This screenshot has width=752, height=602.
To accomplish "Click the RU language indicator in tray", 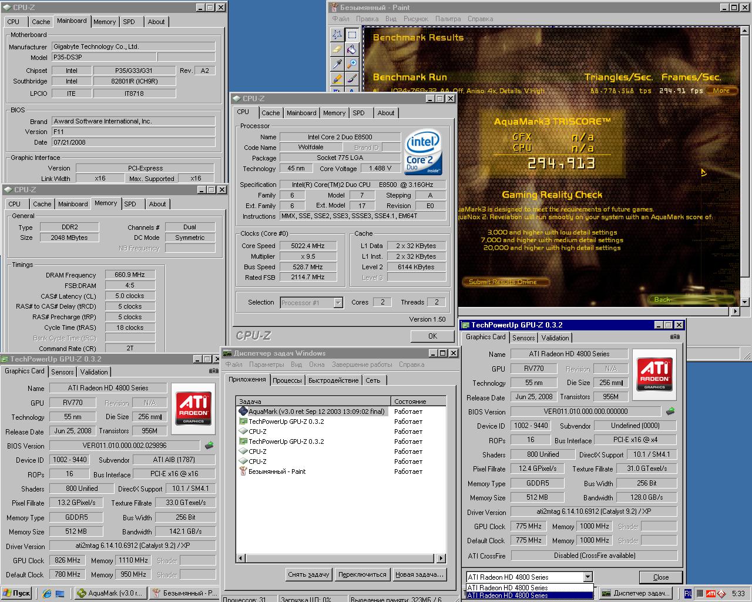I will pos(688,594).
